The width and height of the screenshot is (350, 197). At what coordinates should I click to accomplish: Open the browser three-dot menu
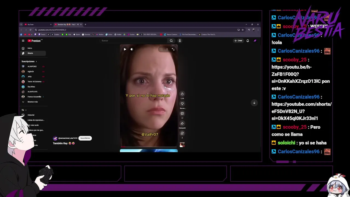pyautogui.click(x=258, y=30)
